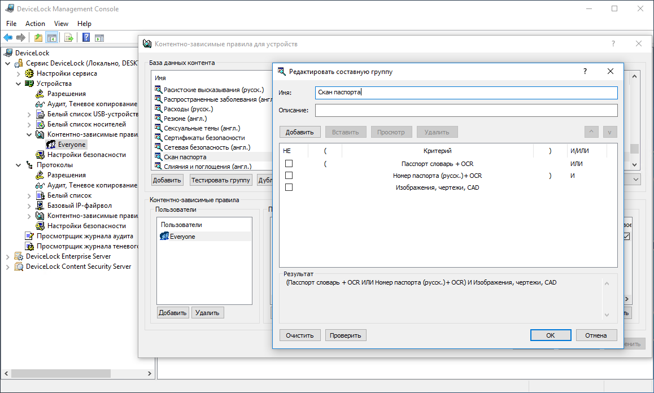Screen dimensions: 654x393
Task: Click help question mark in group editor
Action: click(585, 71)
